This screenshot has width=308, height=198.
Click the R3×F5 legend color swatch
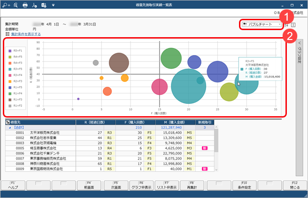click(x=10, y=69)
